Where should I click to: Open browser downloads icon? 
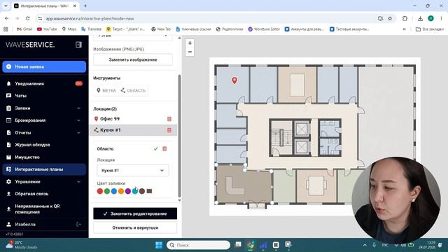coord(420,19)
